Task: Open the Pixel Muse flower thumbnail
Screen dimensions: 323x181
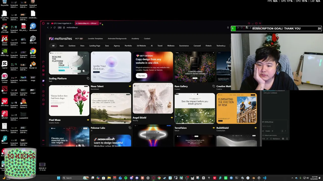Action: (x=69, y=101)
